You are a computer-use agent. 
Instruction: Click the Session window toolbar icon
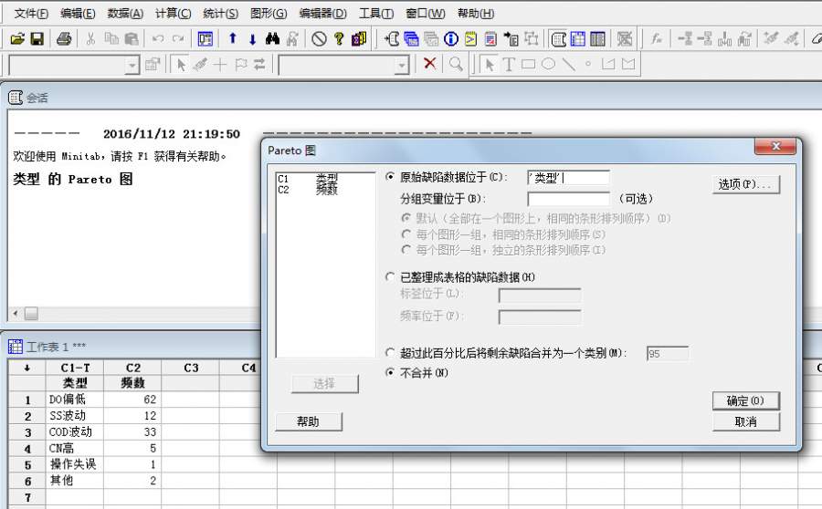click(x=559, y=38)
